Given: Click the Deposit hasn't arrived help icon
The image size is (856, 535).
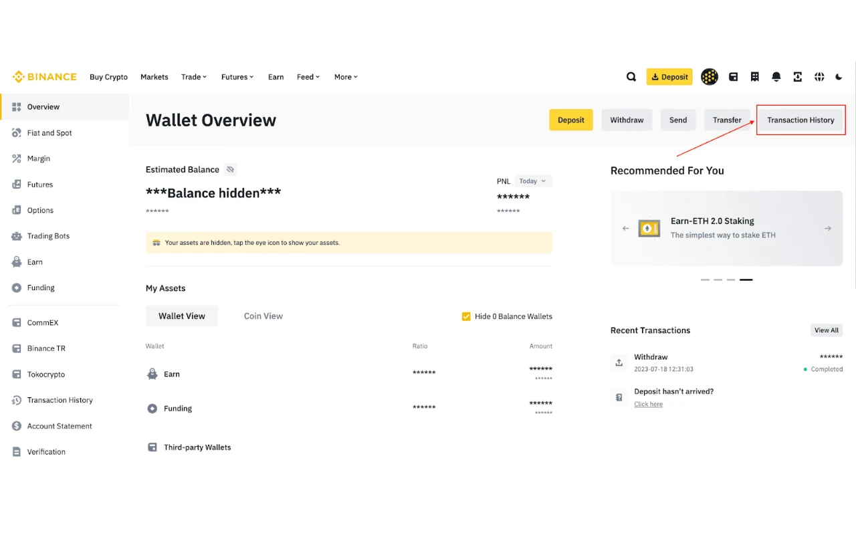Looking at the screenshot, I should tap(619, 397).
